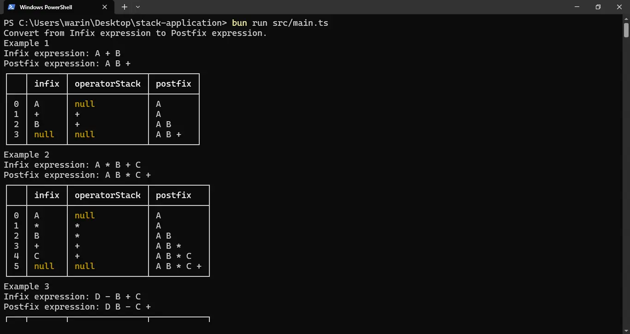Click the scrollbar up arrow
Viewport: 630px width, 334px height.
point(626,19)
